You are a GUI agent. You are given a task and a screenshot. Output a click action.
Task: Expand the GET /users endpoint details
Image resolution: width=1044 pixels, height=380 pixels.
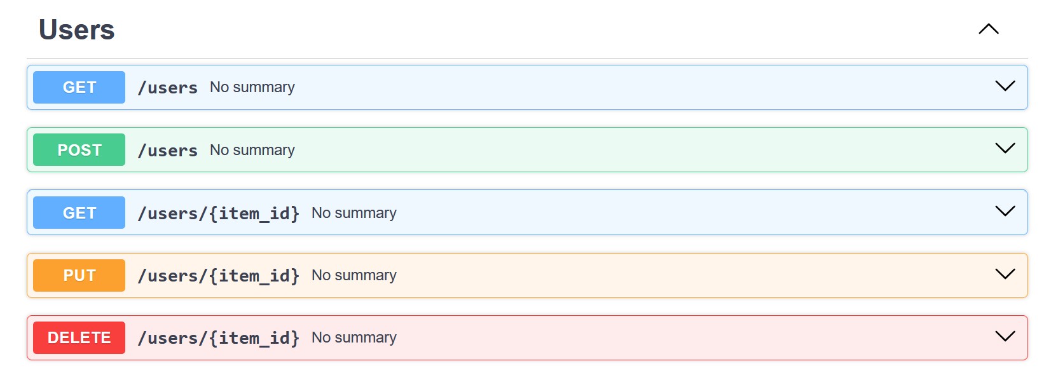(1005, 87)
